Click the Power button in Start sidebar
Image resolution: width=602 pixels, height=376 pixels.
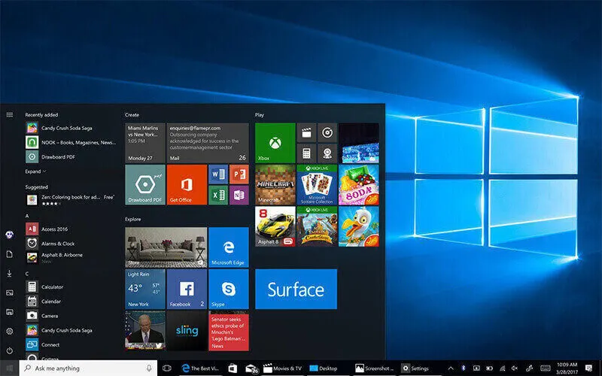click(10, 350)
